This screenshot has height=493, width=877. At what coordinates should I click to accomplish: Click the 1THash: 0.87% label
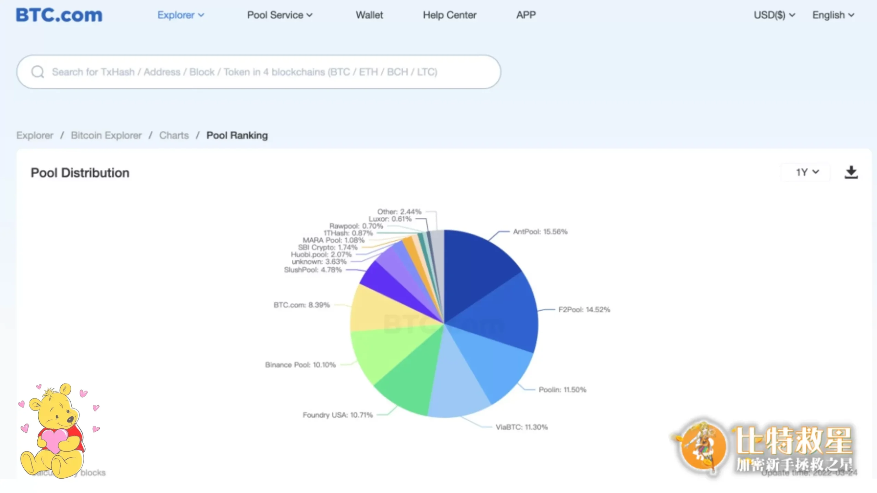click(x=348, y=233)
